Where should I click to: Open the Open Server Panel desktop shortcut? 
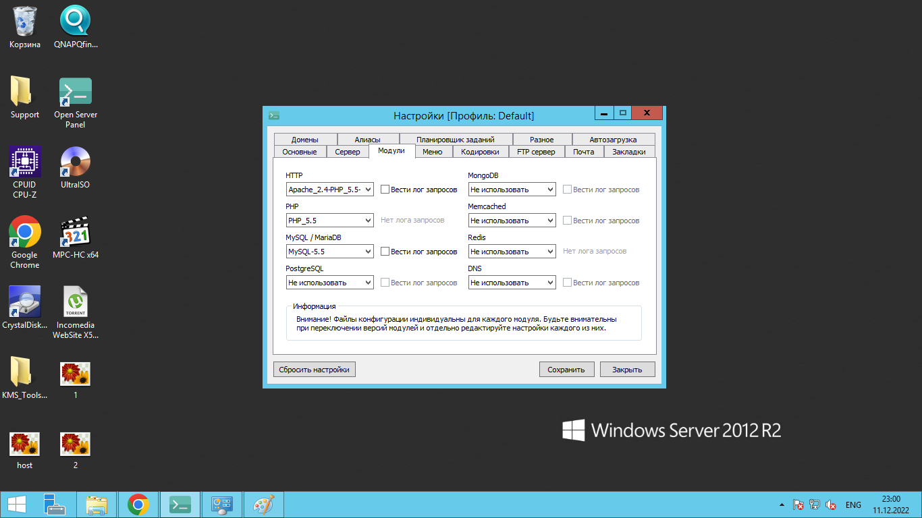click(x=75, y=92)
